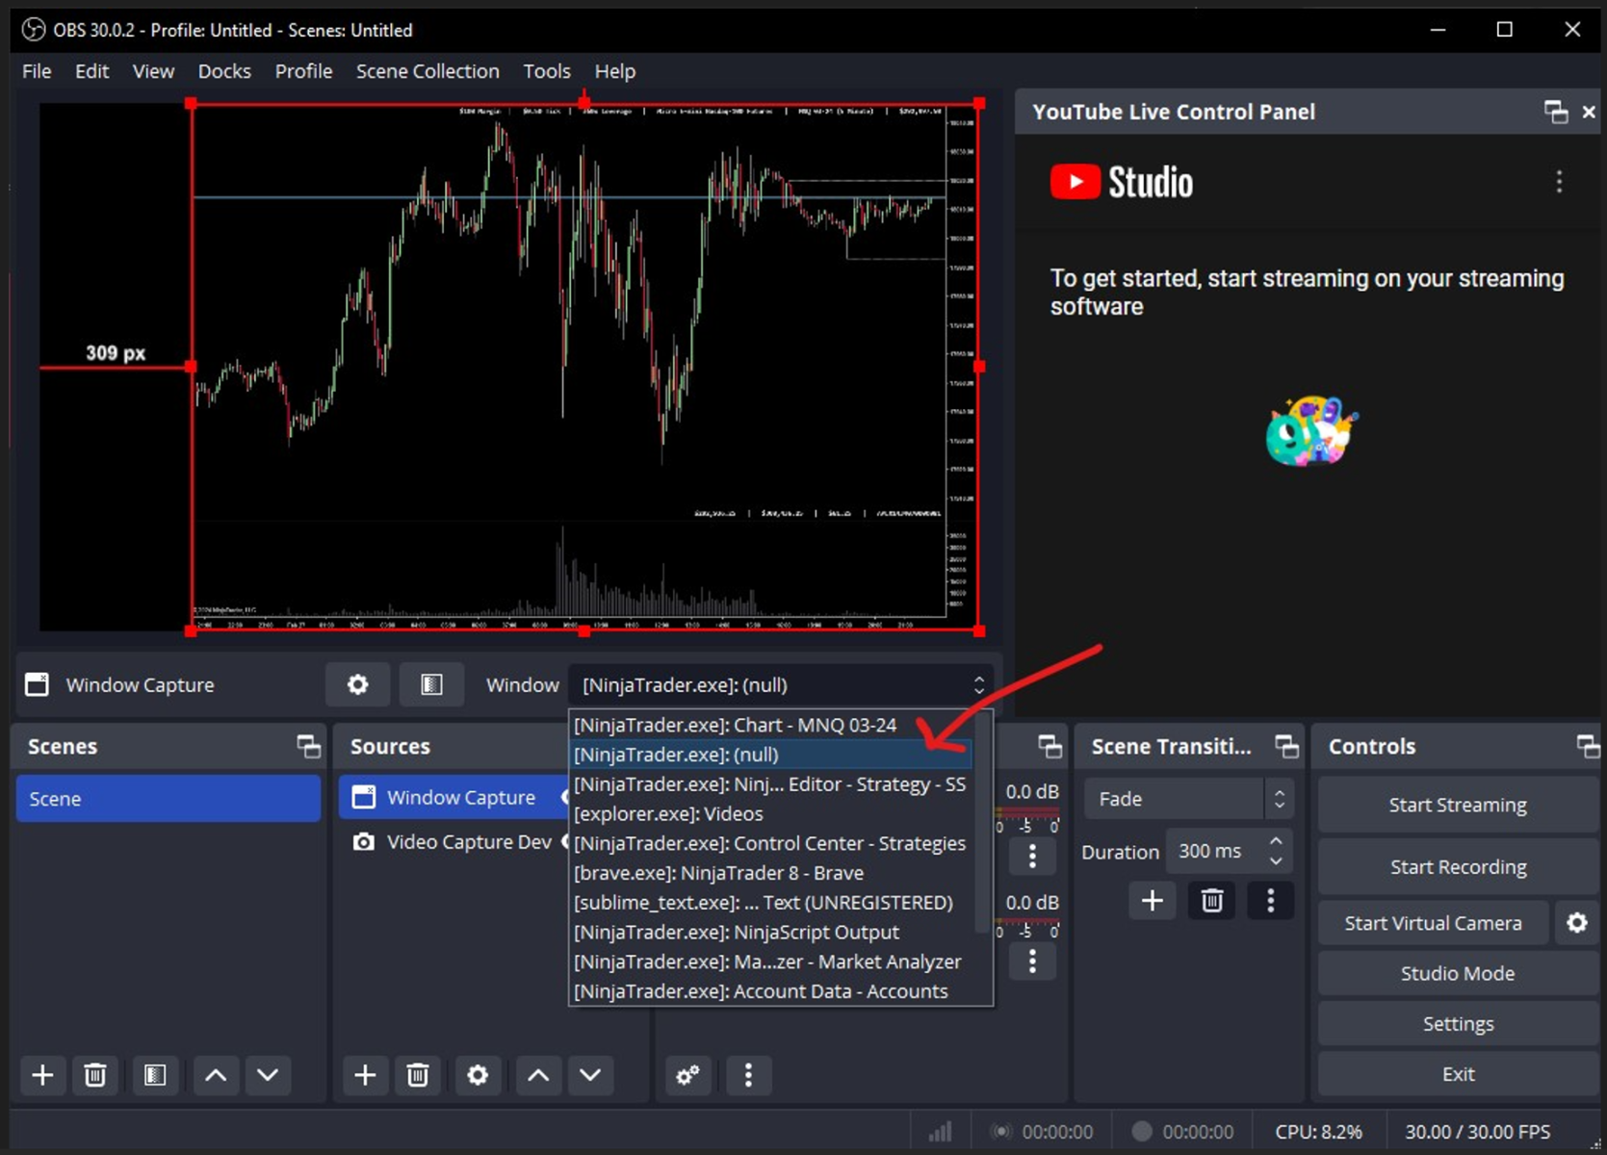Click the Exit button
The height and width of the screenshot is (1155, 1607).
(1458, 1074)
